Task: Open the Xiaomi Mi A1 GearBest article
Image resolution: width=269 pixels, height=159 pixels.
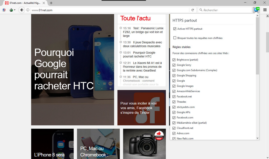Action: [x=142, y=67]
